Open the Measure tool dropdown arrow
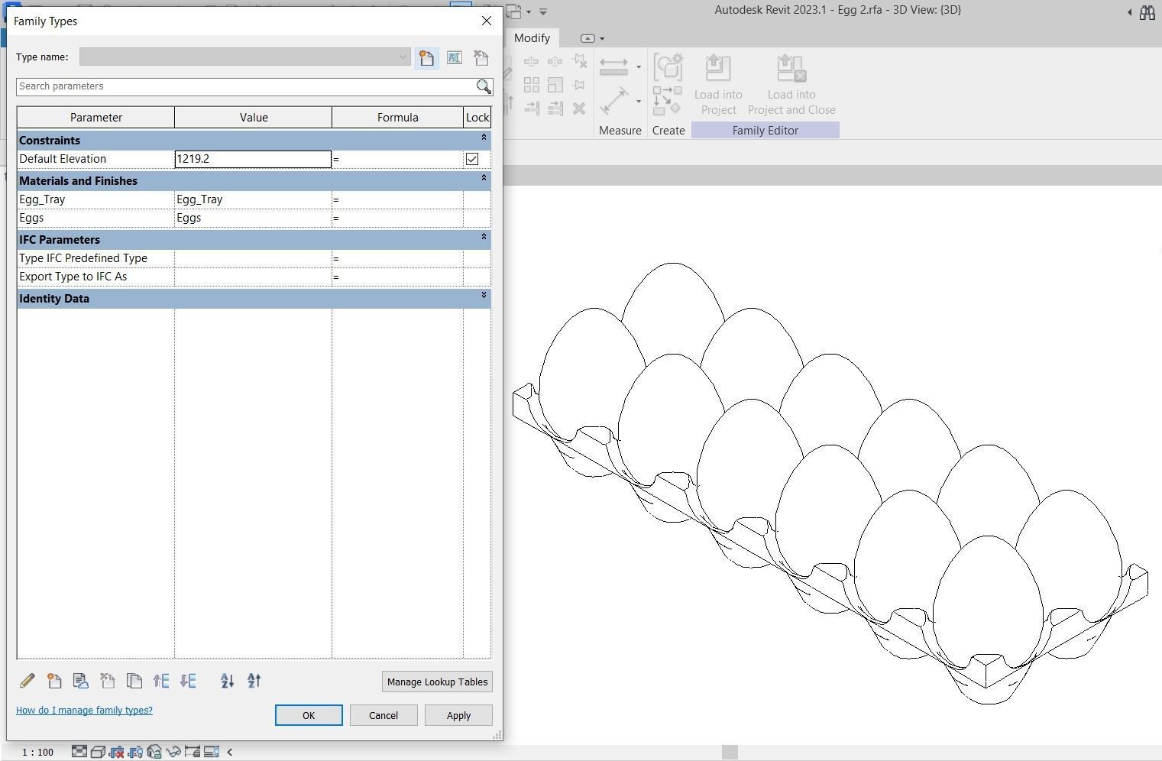This screenshot has width=1162, height=761. pos(639,67)
